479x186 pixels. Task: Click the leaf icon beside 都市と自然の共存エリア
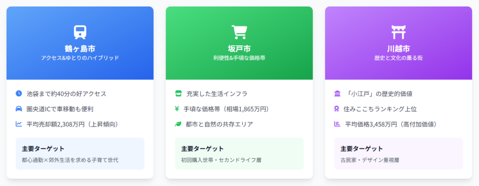click(178, 124)
